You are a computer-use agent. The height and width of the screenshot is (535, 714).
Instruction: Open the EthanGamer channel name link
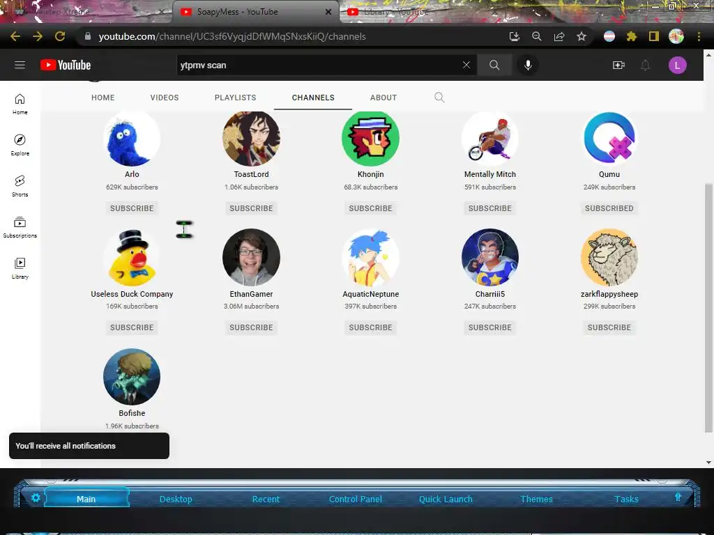(251, 294)
